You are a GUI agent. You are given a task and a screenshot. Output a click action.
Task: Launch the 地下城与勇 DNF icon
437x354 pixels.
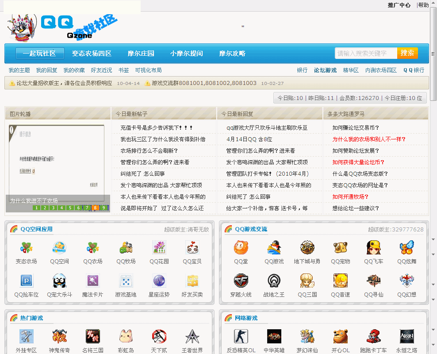[x=307, y=247]
